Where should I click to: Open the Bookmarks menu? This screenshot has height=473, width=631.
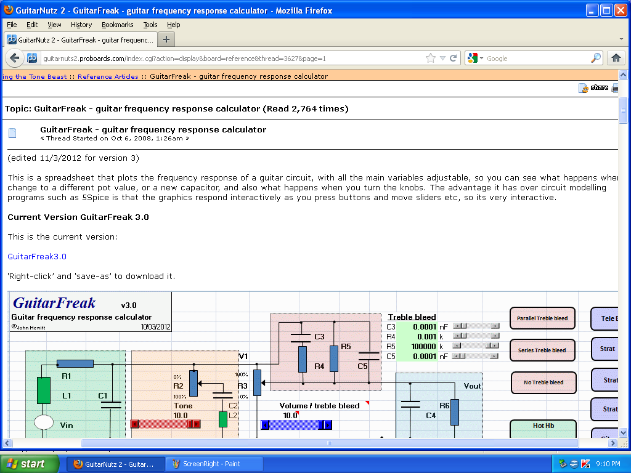pyautogui.click(x=117, y=25)
